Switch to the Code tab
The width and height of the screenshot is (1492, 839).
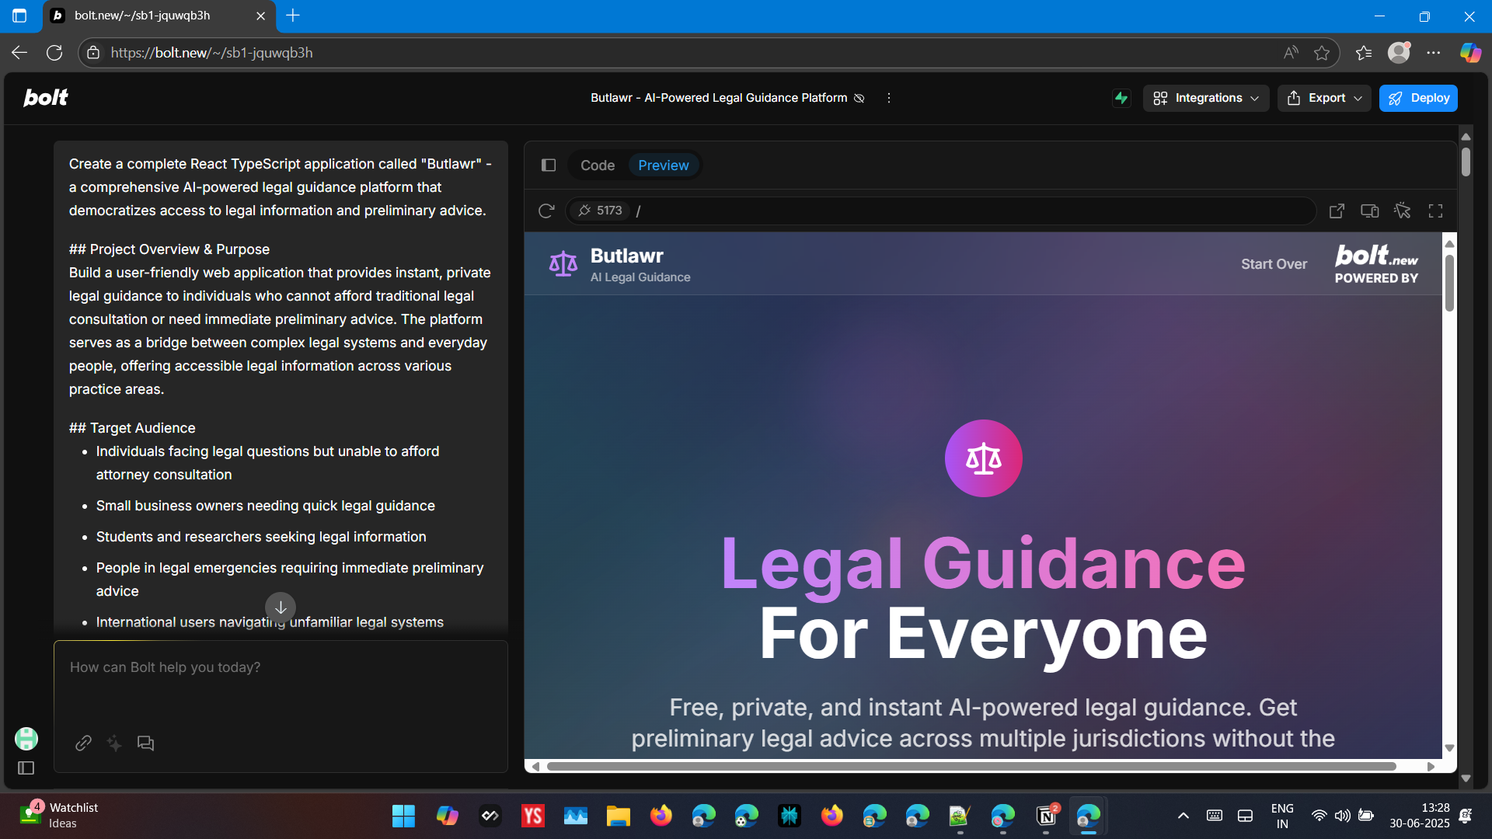pyautogui.click(x=597, y=165)
